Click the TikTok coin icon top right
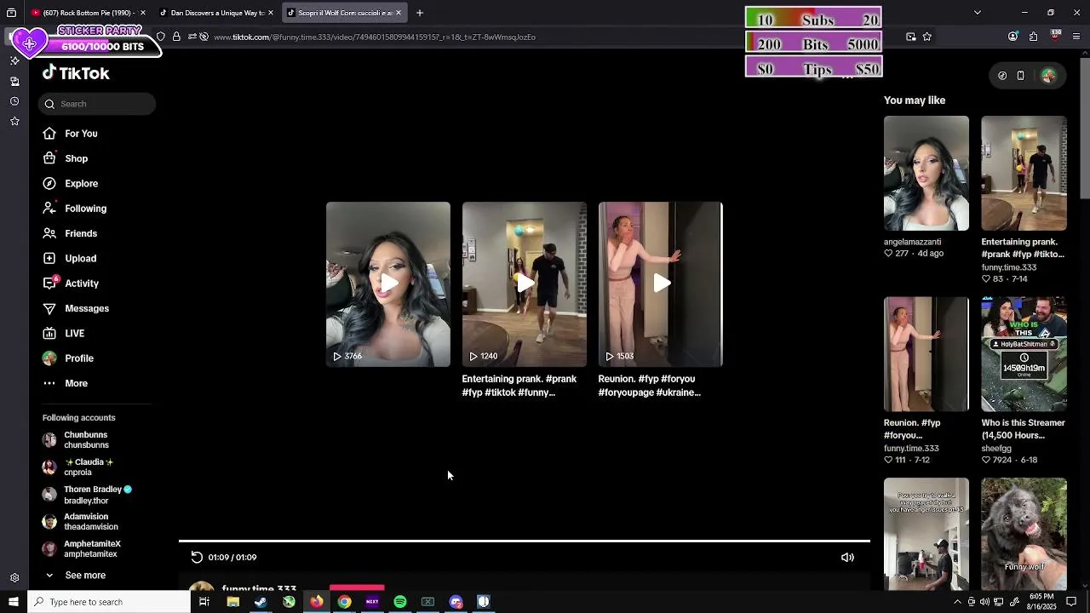Image resolution: width=1090 pixels, height=613 pixels. point(1002,76)
